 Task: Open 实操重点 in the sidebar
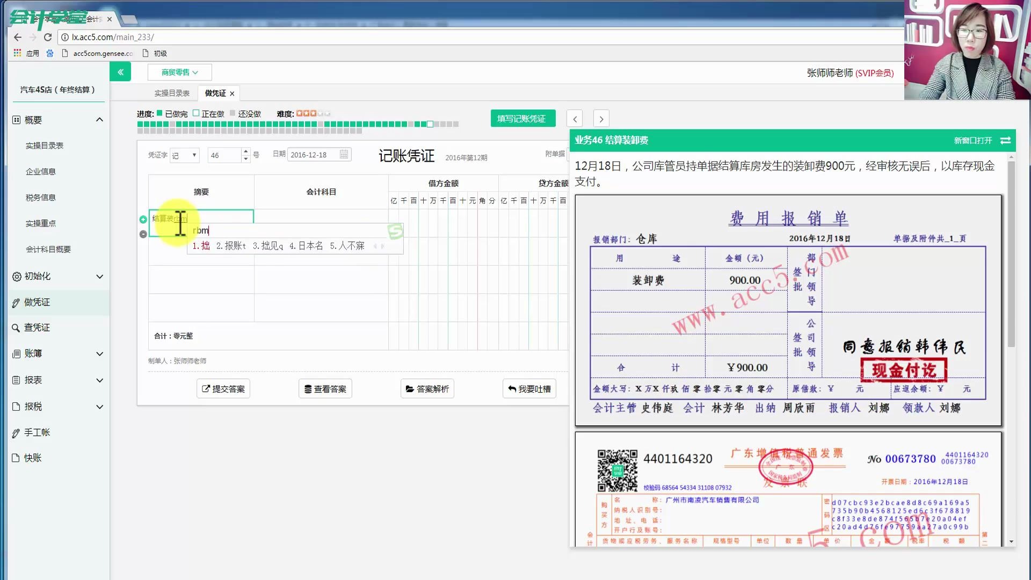[x=41, y=223]
